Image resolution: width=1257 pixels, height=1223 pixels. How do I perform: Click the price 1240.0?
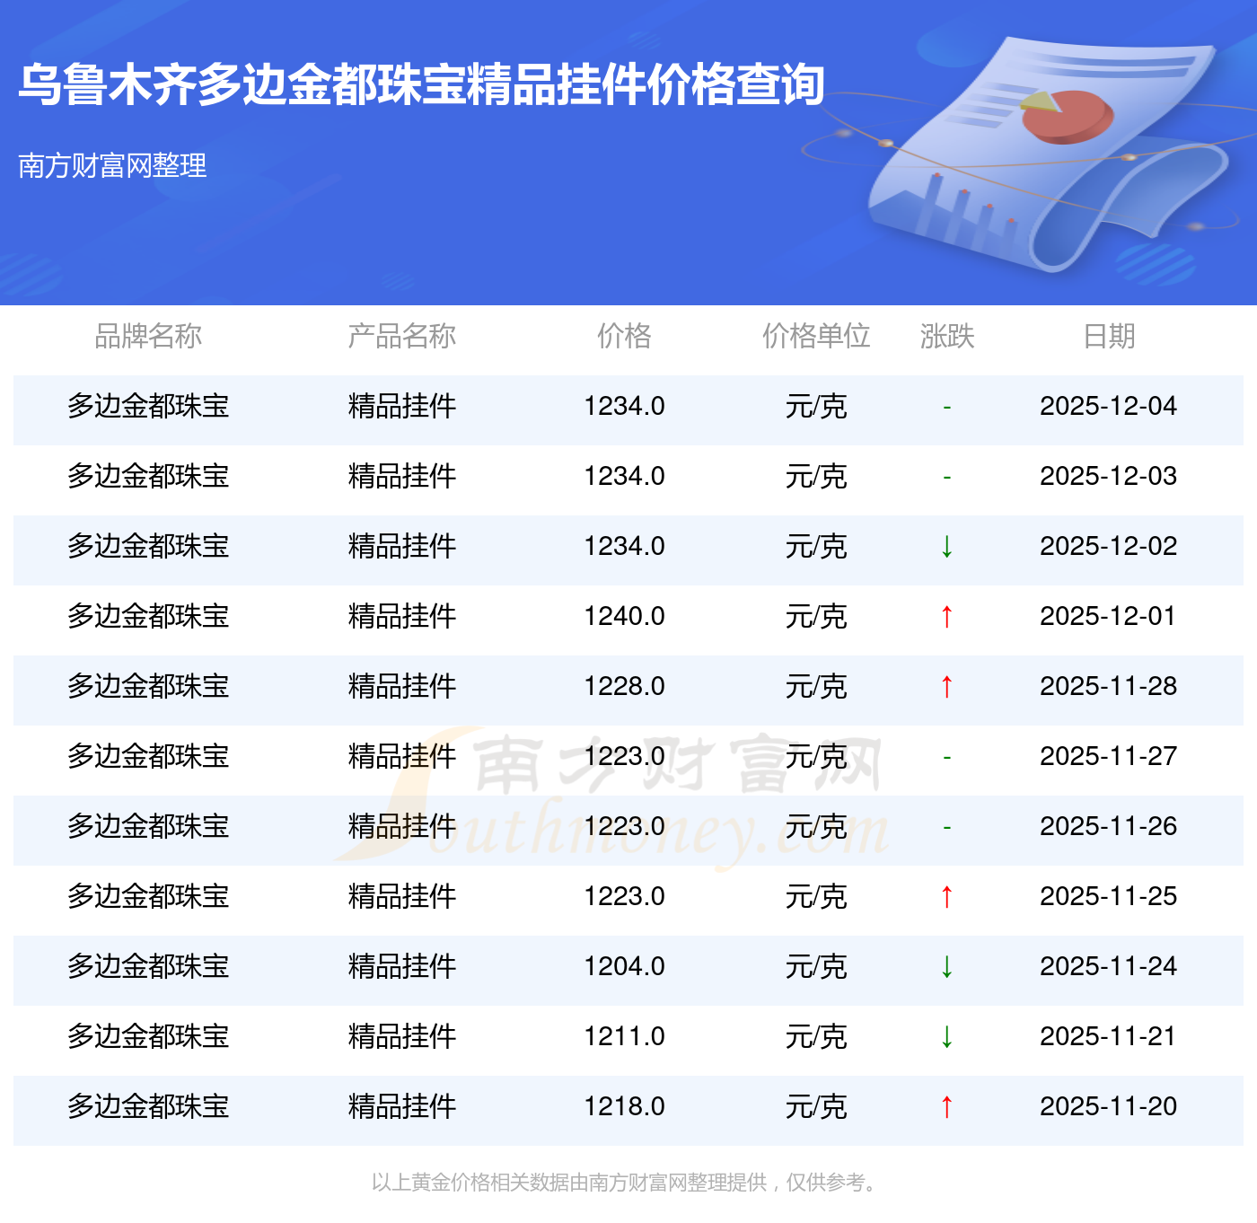pyautogui.click(x=624, y=616)
